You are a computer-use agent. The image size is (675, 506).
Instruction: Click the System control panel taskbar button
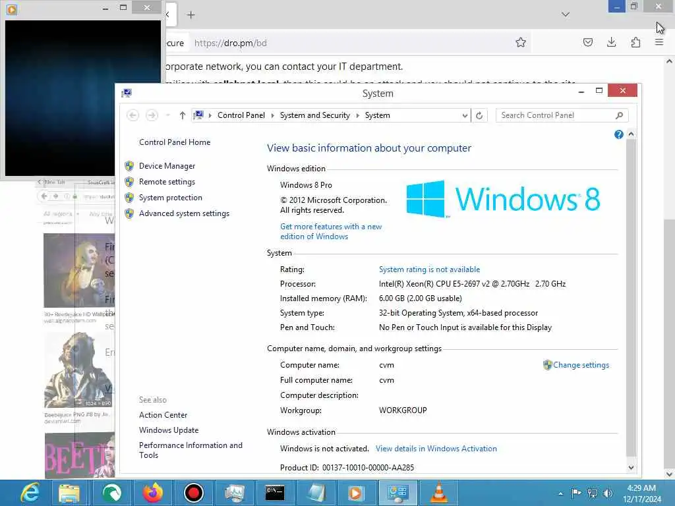tap(397, 493)
